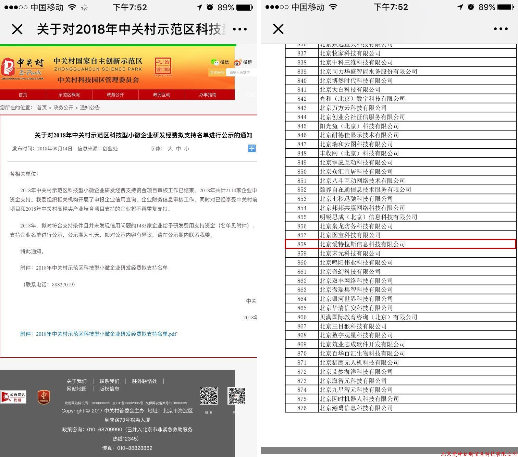Go to the 办事指南 navigation tab
The image size is (518, 457).
point(208,95)
